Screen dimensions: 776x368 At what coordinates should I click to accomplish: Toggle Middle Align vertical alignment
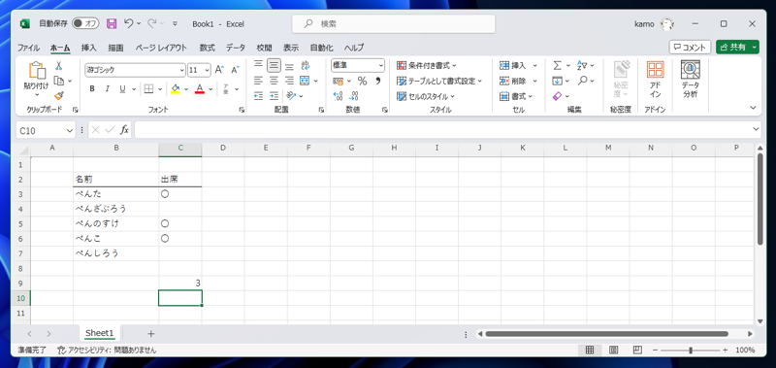[x=274, y=65]
